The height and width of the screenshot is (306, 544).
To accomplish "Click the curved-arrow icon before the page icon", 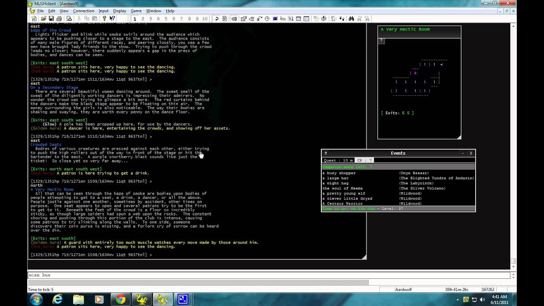I will pos(217,19).
